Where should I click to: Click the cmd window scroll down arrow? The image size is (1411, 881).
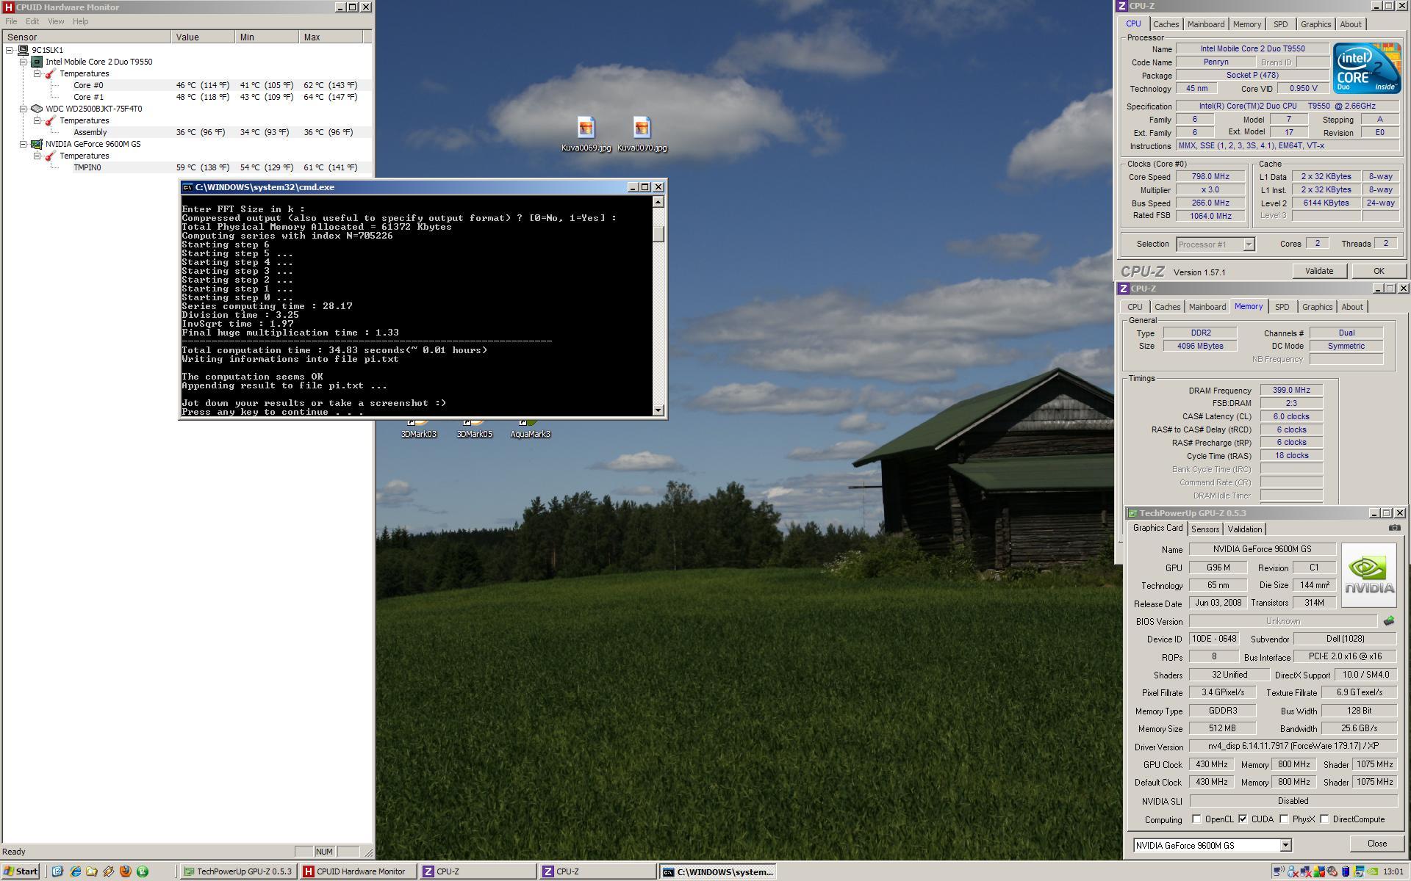[x=658, y=410]
